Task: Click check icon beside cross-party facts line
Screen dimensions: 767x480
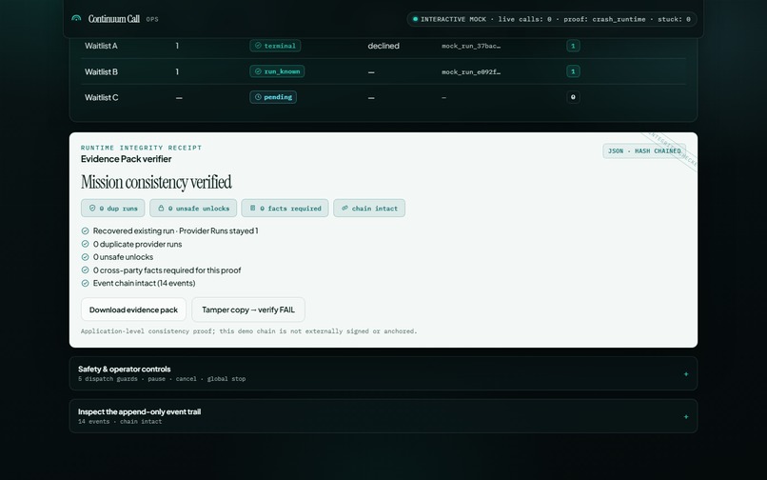Action: [85, 270]
